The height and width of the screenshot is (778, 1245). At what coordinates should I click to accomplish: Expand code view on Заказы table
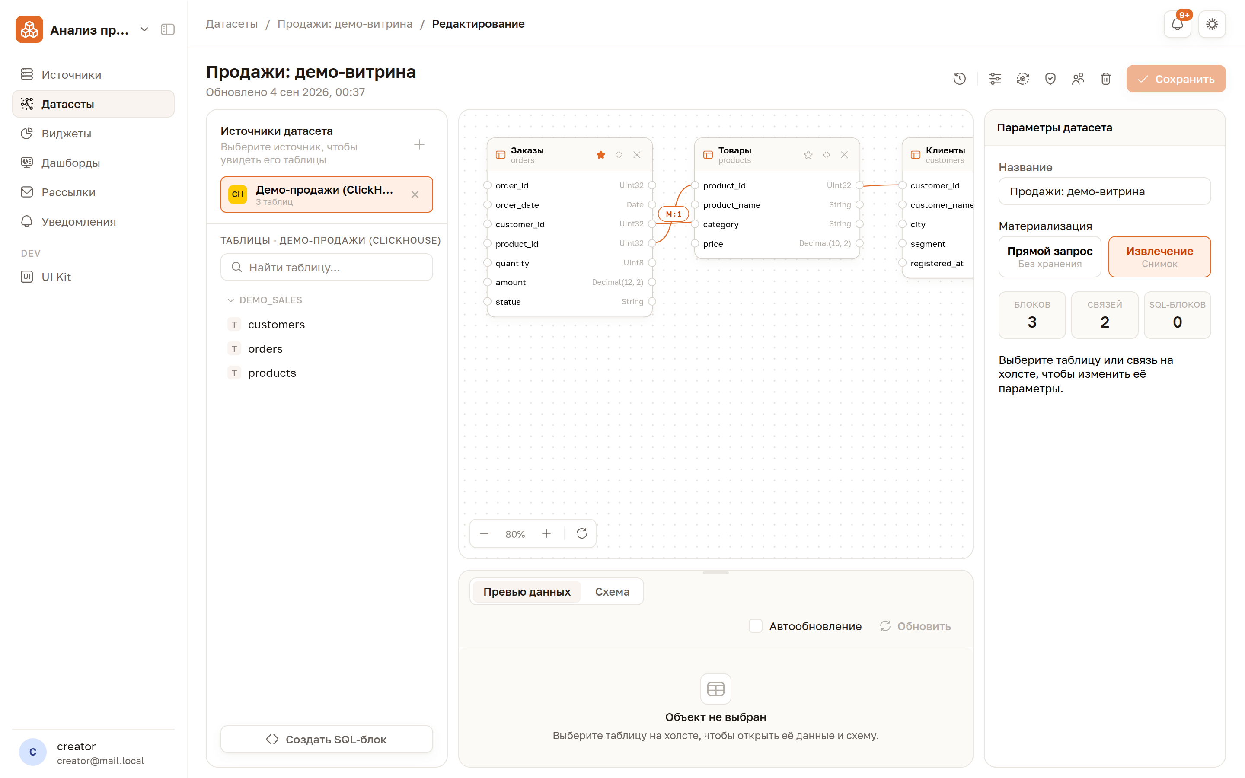click(x=619, y=155)
